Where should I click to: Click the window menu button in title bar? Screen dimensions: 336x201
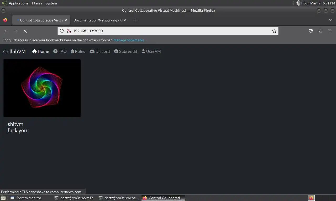click(x=3, y=10)
